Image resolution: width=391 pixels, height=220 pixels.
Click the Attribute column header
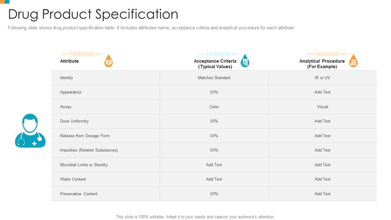pos(69,61)
